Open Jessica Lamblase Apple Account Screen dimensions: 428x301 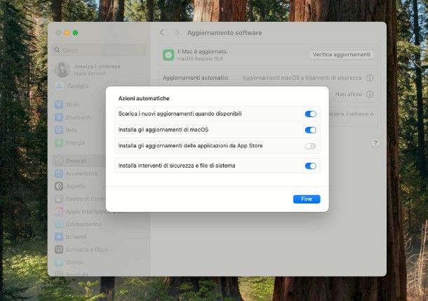89,69
